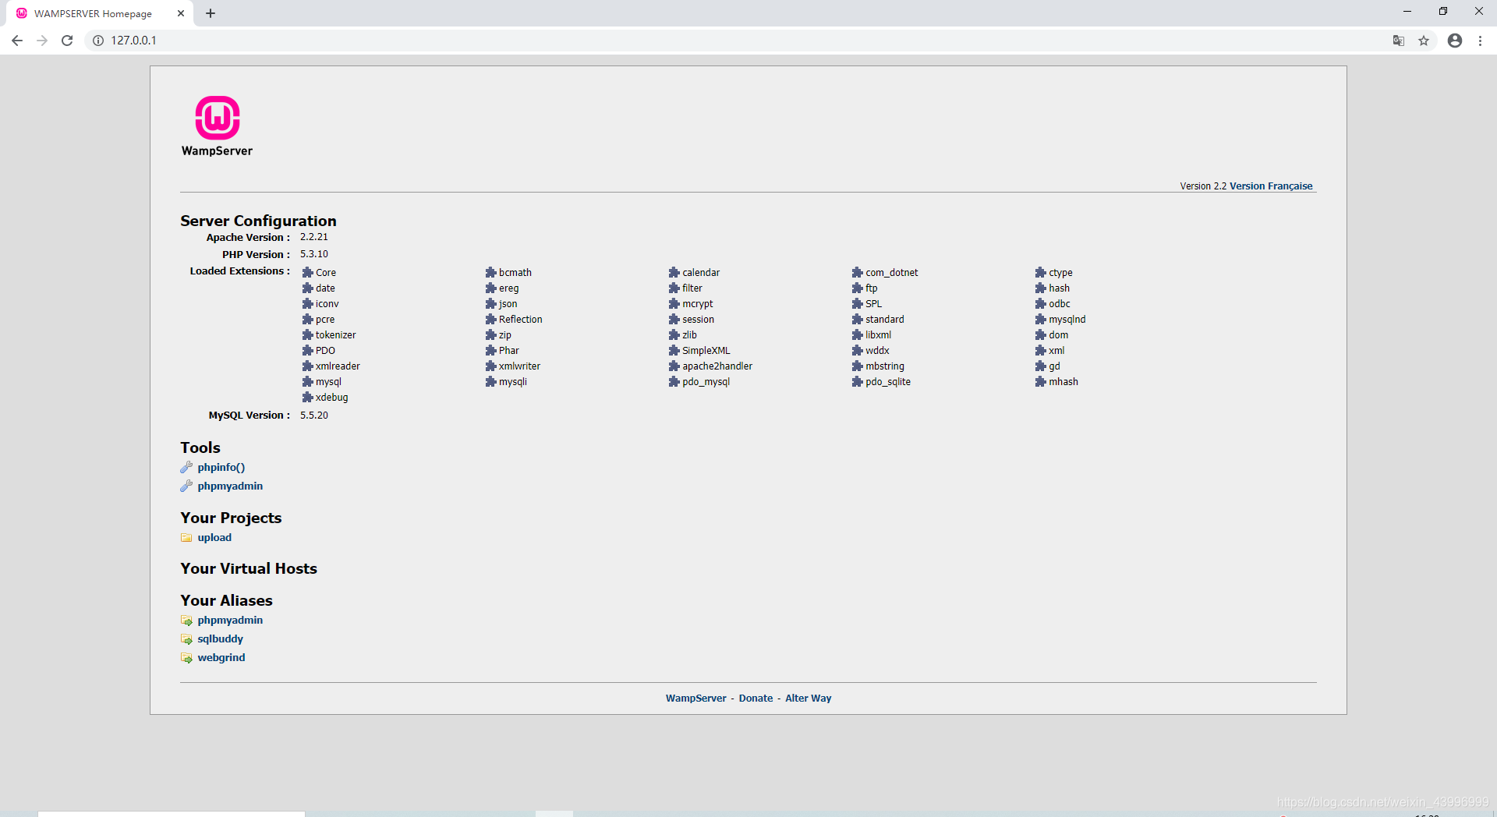This screenshot has width=1497, height=817.
Task: Click the mbstring extension text
Action: [x=884, y=366]
